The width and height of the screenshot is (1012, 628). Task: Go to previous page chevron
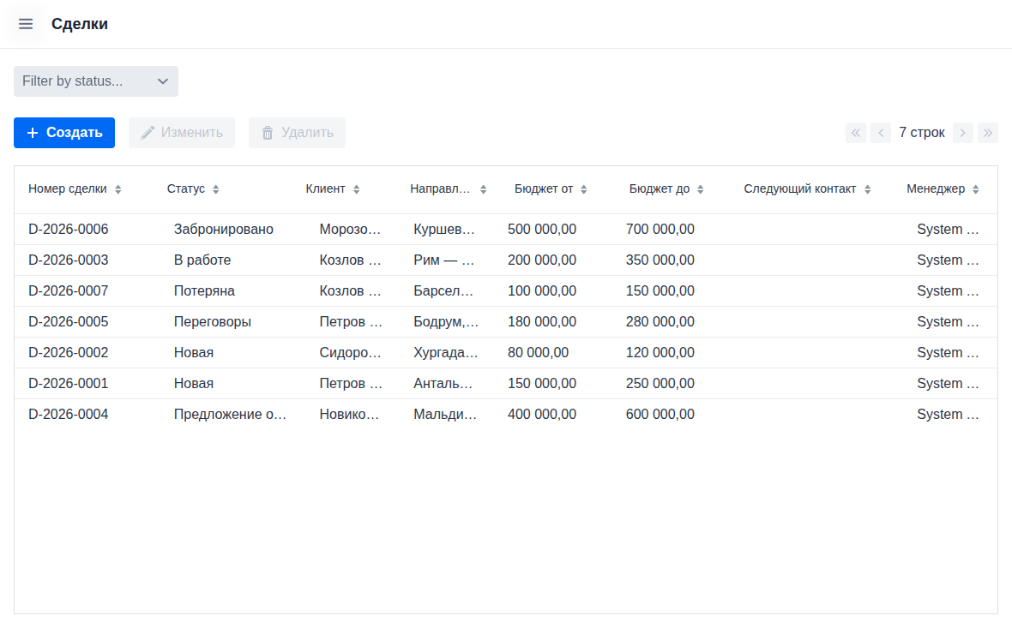881,133
